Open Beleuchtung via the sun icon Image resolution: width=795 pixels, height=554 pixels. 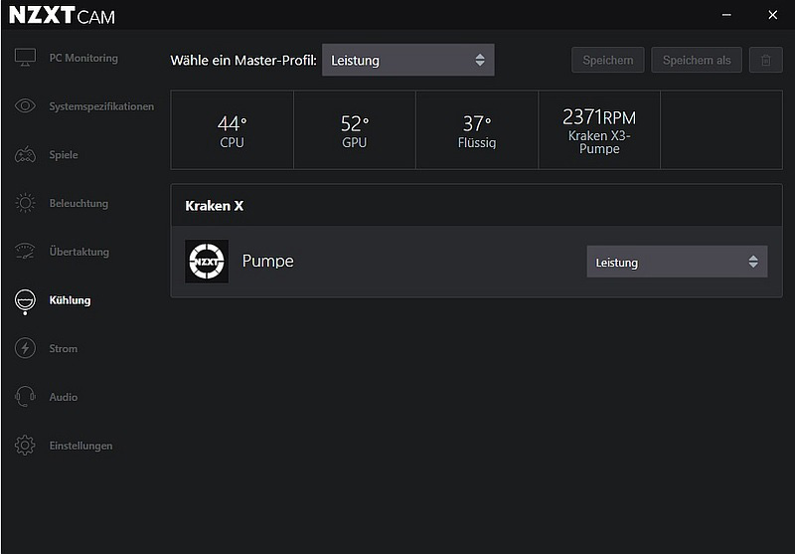[25, 203]
